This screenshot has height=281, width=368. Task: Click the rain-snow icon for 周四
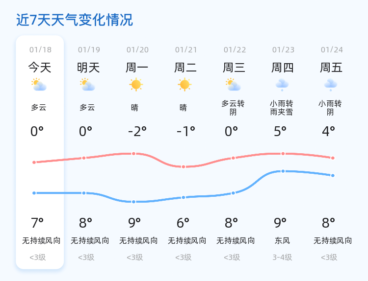pyautogui.click(x=282, y=85)
